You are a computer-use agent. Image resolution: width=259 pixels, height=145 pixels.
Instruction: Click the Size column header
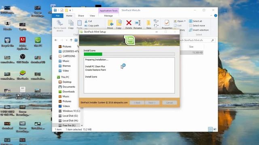[x=191, y=47]
